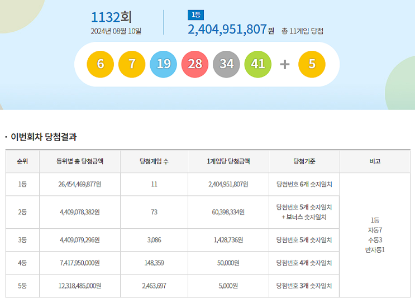Screen dimensions: 415x303
Task: Click the yellow ball number 6
Action: click(101, 64)
